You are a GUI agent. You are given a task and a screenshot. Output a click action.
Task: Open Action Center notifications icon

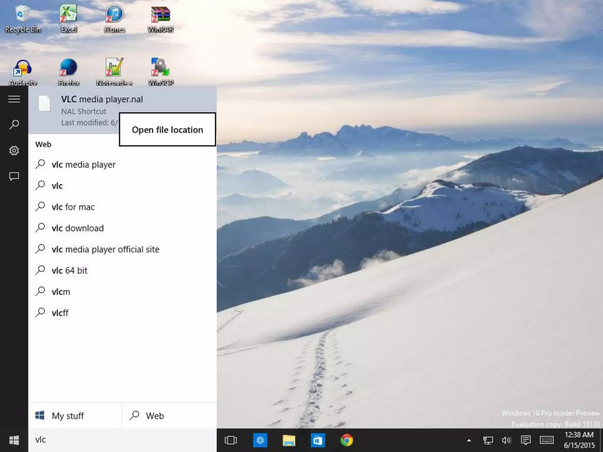tap(526, 440)
